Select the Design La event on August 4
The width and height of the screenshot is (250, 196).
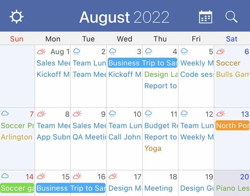click(x=161, y=75)
